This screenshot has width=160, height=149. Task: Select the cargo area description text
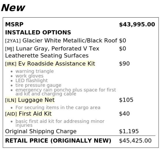click(x=58, y=107)
